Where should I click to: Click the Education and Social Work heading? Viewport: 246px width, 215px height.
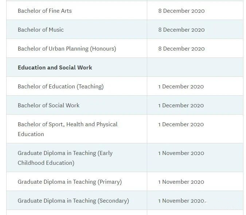55,68
